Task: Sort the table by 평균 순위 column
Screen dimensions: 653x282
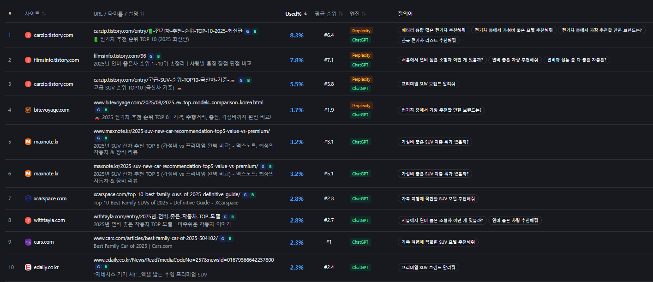Action: point(329,13)
